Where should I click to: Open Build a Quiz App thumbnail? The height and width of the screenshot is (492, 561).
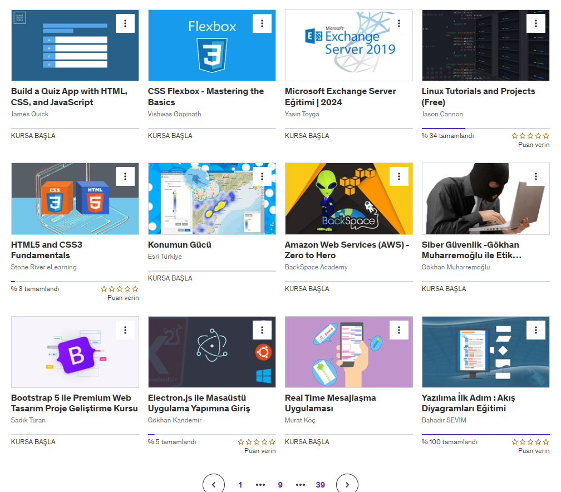pos(75,46)
